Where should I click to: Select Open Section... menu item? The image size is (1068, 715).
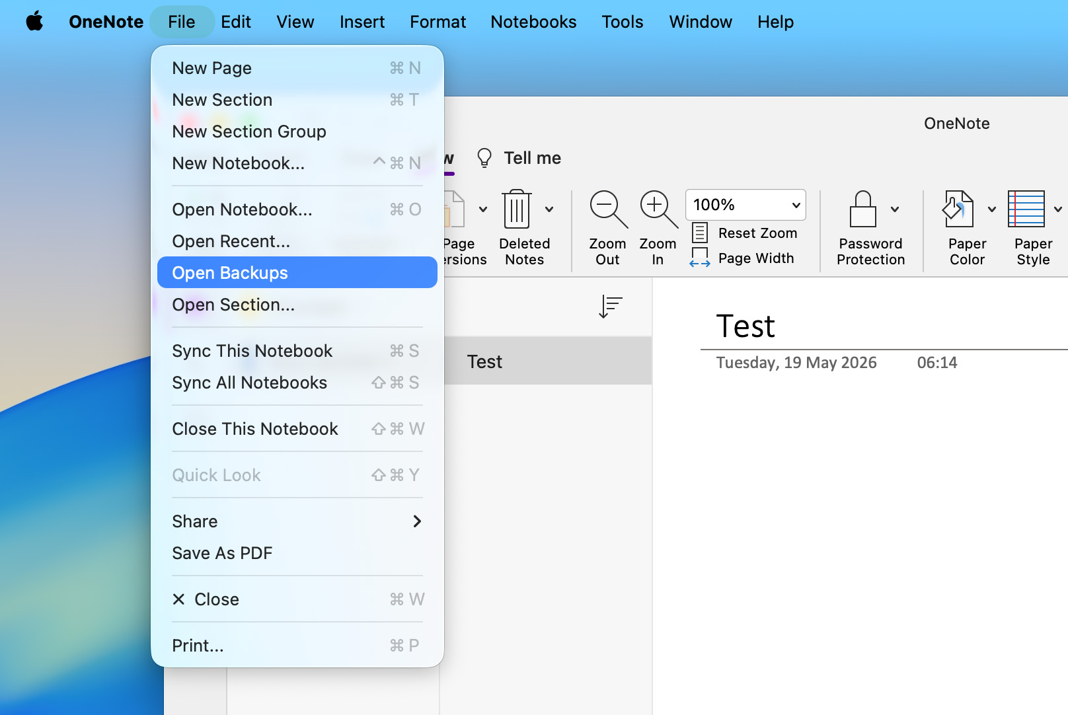[297, 305]
